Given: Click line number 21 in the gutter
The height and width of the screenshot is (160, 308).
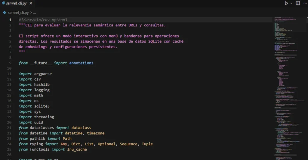Looking at the screenshot, I should click(9, 128).
